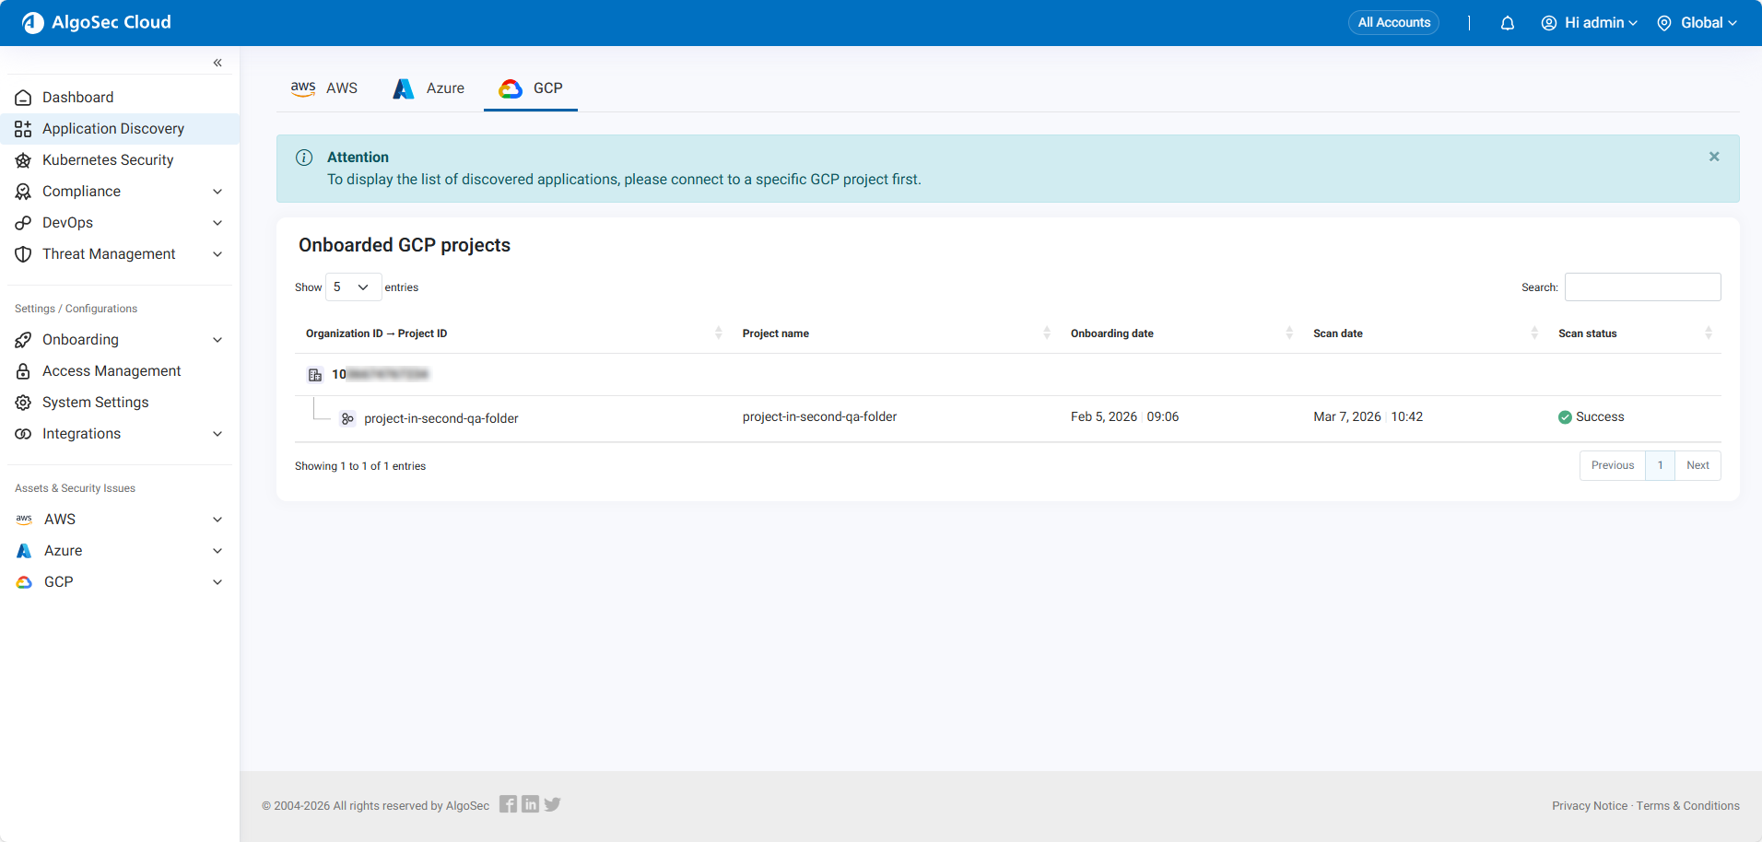This screenshot has width=1762, height=842.
Task: Click the Search input field
Action: pos(1642,287)
